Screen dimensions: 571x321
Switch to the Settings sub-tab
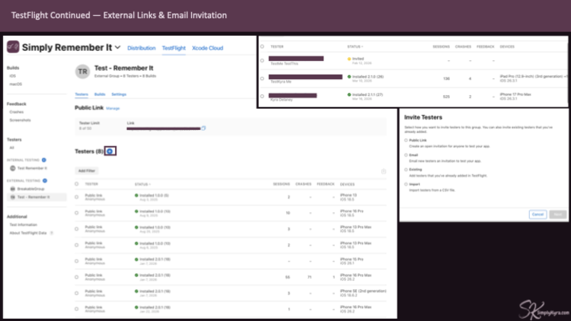click(119, 94)
